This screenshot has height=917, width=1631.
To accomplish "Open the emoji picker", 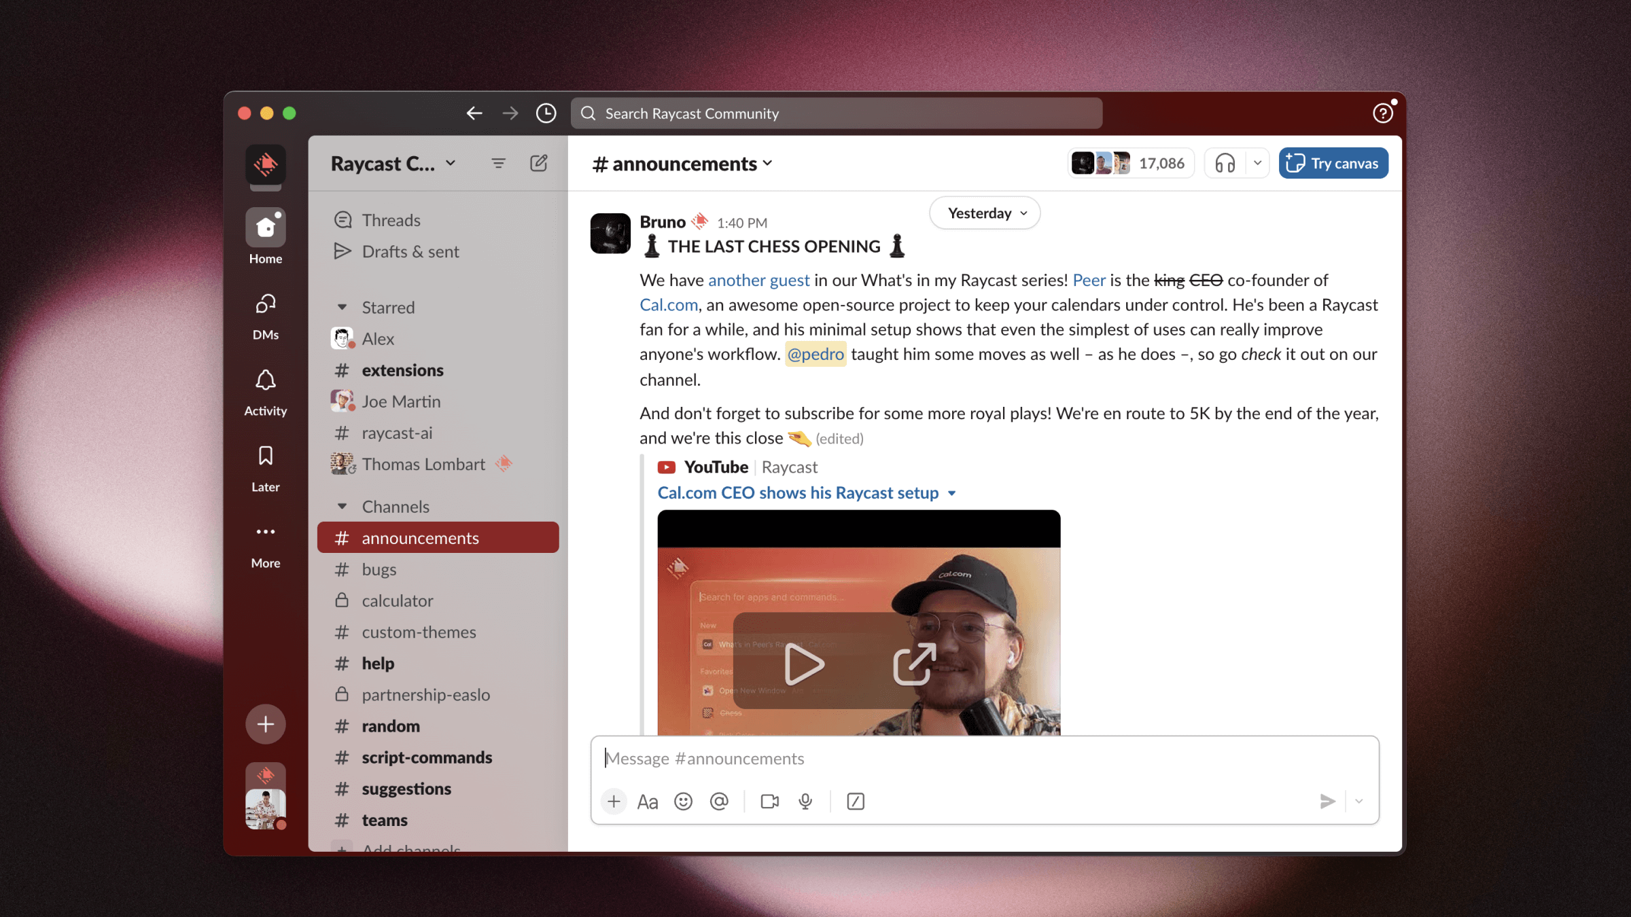I will point(683,802).
